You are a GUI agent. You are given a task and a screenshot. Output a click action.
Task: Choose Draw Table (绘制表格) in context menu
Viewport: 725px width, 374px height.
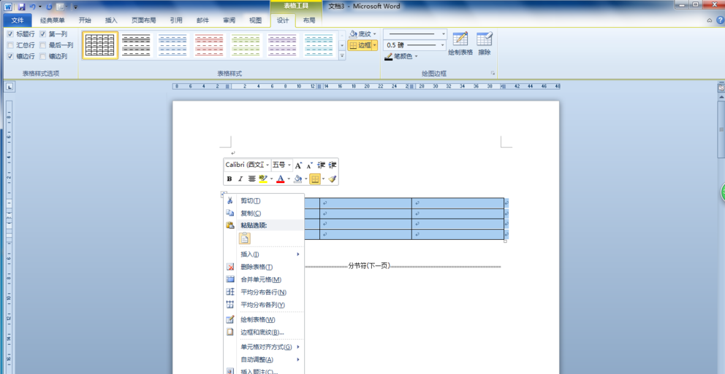pos(264,319)
